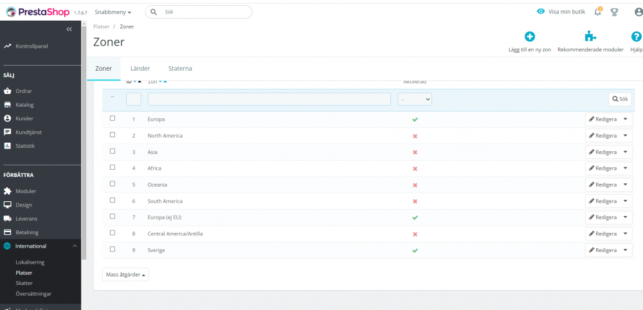Select the checkbox for Central America/Antilla row

coord(113,233)
